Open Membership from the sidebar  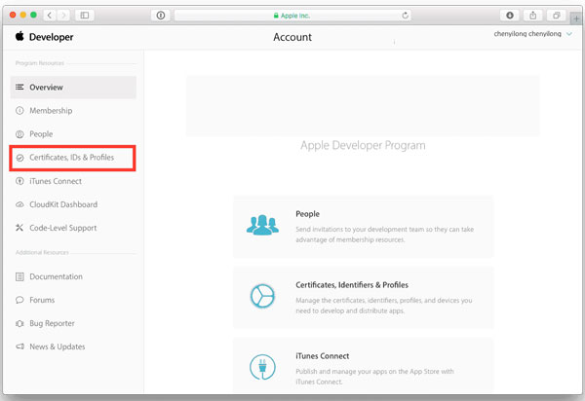pyautogui.click(x=51, y=111)
